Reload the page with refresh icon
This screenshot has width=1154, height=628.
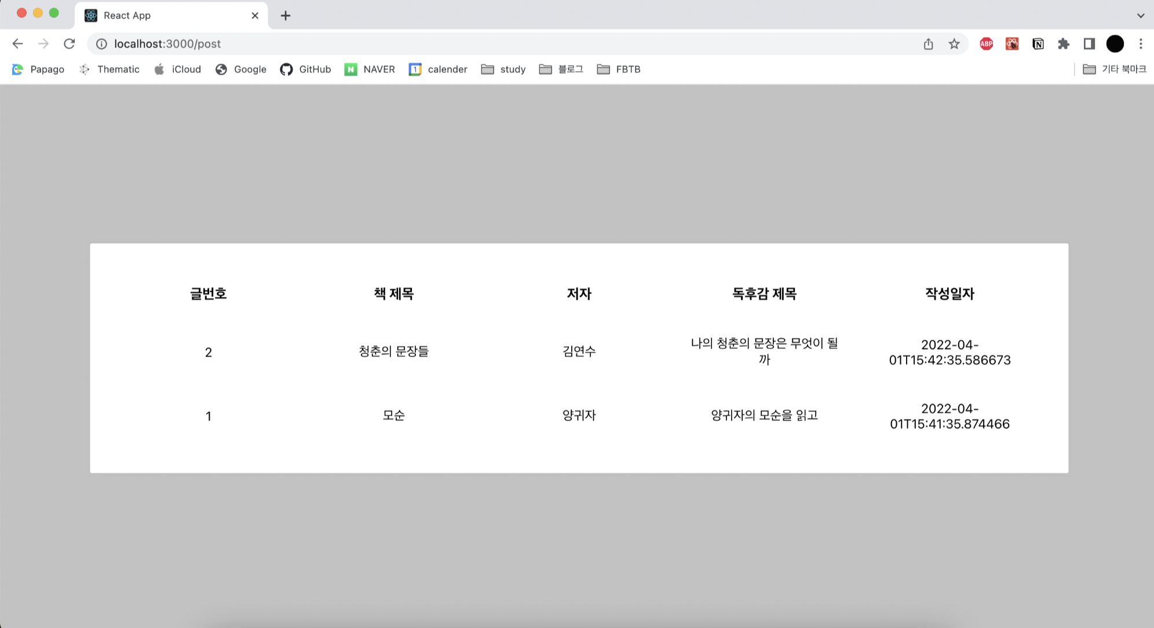tap(69, 44)
